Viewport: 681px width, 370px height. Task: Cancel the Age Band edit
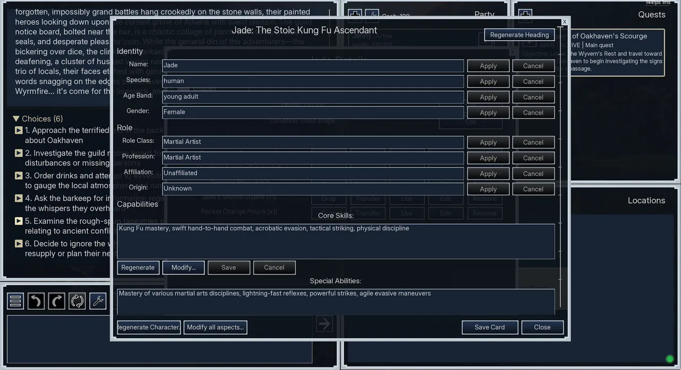tap(533, 97)
